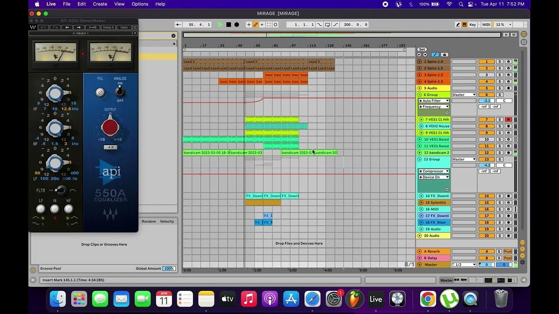Fold the 13 Group track
This screenshot has width=559, height=314.
point(420,159)
